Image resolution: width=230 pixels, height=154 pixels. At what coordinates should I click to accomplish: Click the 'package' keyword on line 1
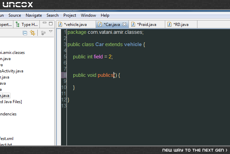click(x=77, y=32)
